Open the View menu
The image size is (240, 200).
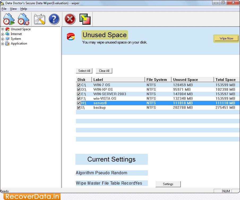[x=13, y=8]
